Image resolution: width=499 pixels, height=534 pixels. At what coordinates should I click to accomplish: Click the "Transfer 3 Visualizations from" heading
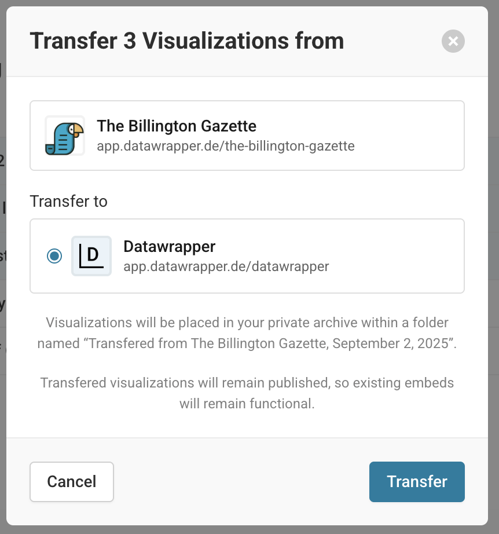pos(187,41)
